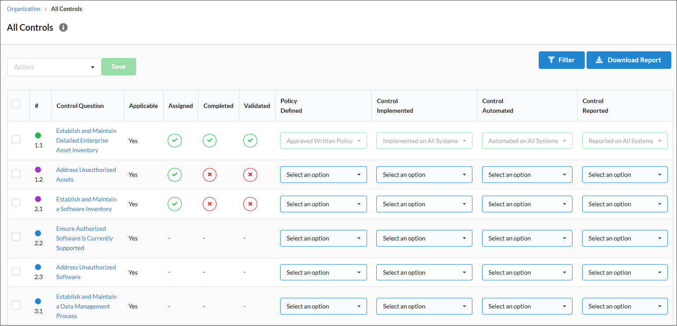
Task: Click the Assigned column header
Action: tap(180, 106)
